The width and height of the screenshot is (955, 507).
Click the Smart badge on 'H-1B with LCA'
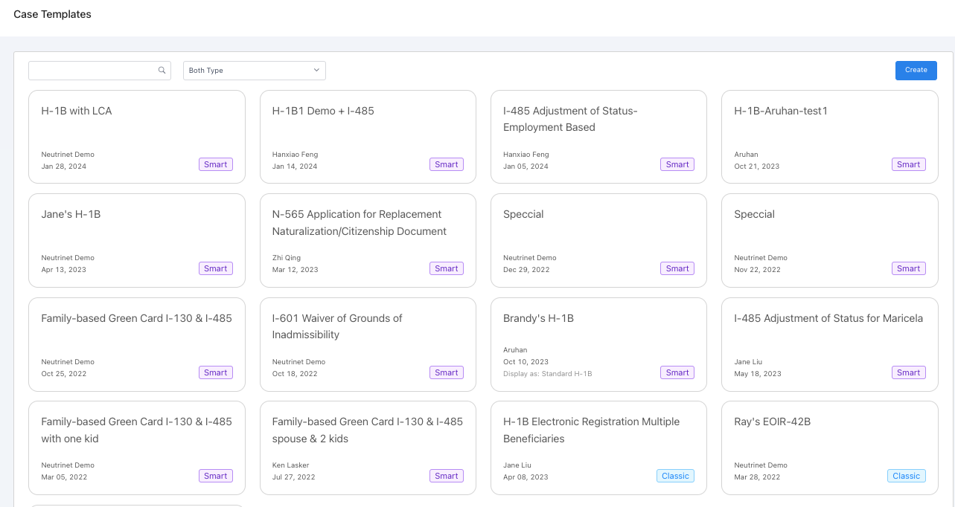tap(215, 164)
